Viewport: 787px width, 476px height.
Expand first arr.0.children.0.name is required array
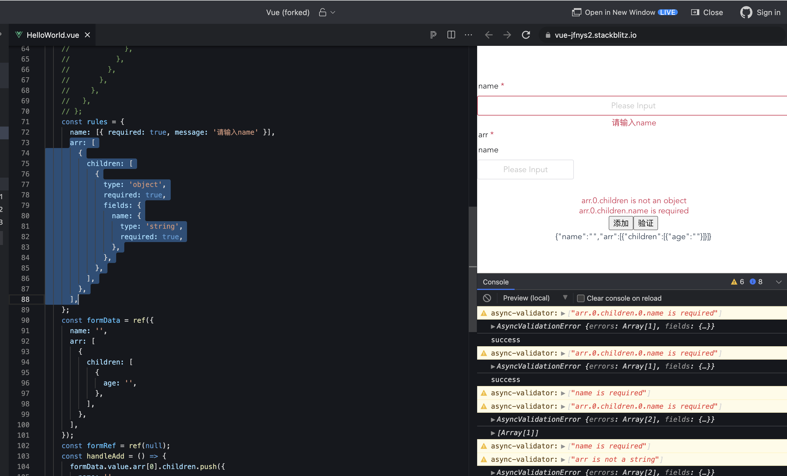click(563, 313)
